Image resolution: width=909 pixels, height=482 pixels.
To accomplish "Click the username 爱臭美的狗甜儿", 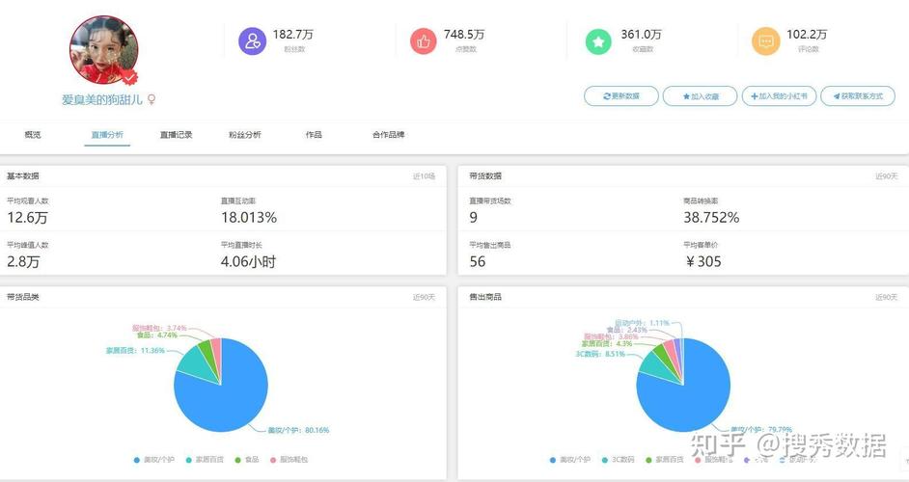I will coord(102,99).
